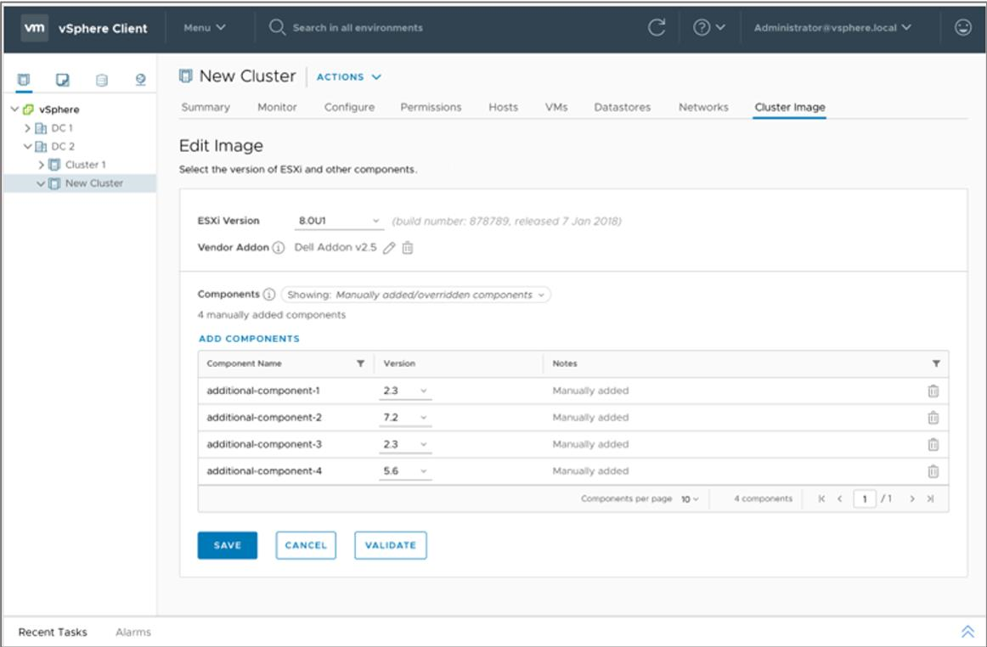Screen dimensions: 987x647
Task: Refresh using the circular arrow icon
Action: pos(657,27)
